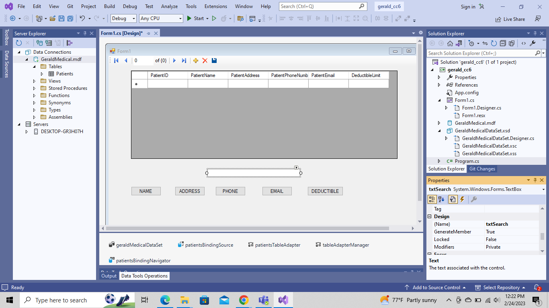Image resolution: width=549 pixels, height=308 pixels.
Task: Delete the current record using the red X
Action: [205, 60]
